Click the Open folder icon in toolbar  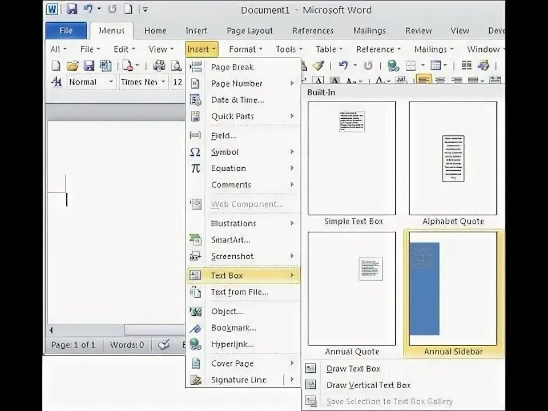pyautogui.click(x=72, y=65)
